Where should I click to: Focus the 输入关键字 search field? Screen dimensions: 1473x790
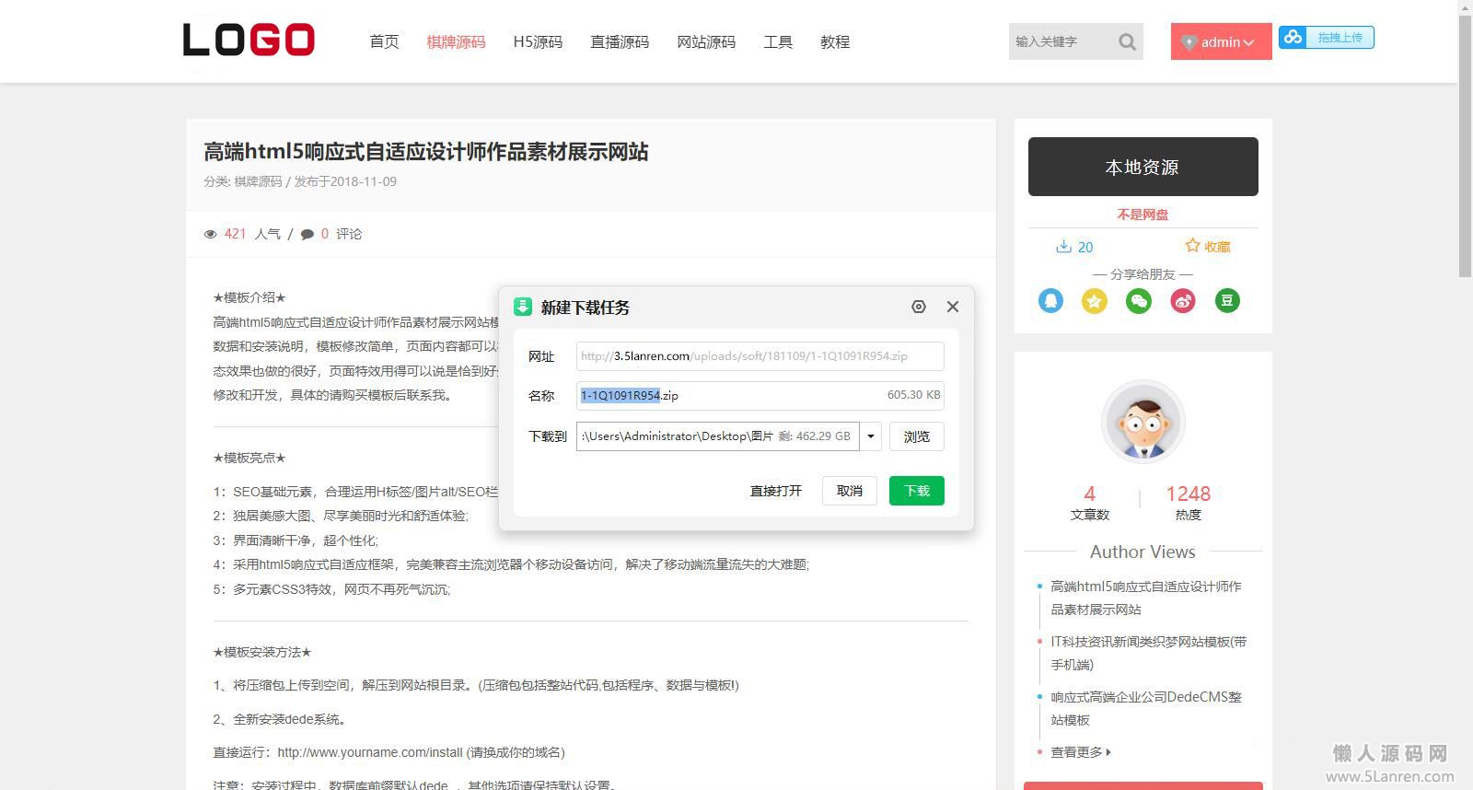[1059, 42]
